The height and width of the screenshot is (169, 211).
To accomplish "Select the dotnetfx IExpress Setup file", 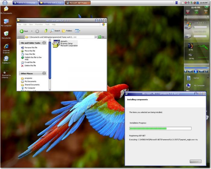I will click(x=65, y=43).
